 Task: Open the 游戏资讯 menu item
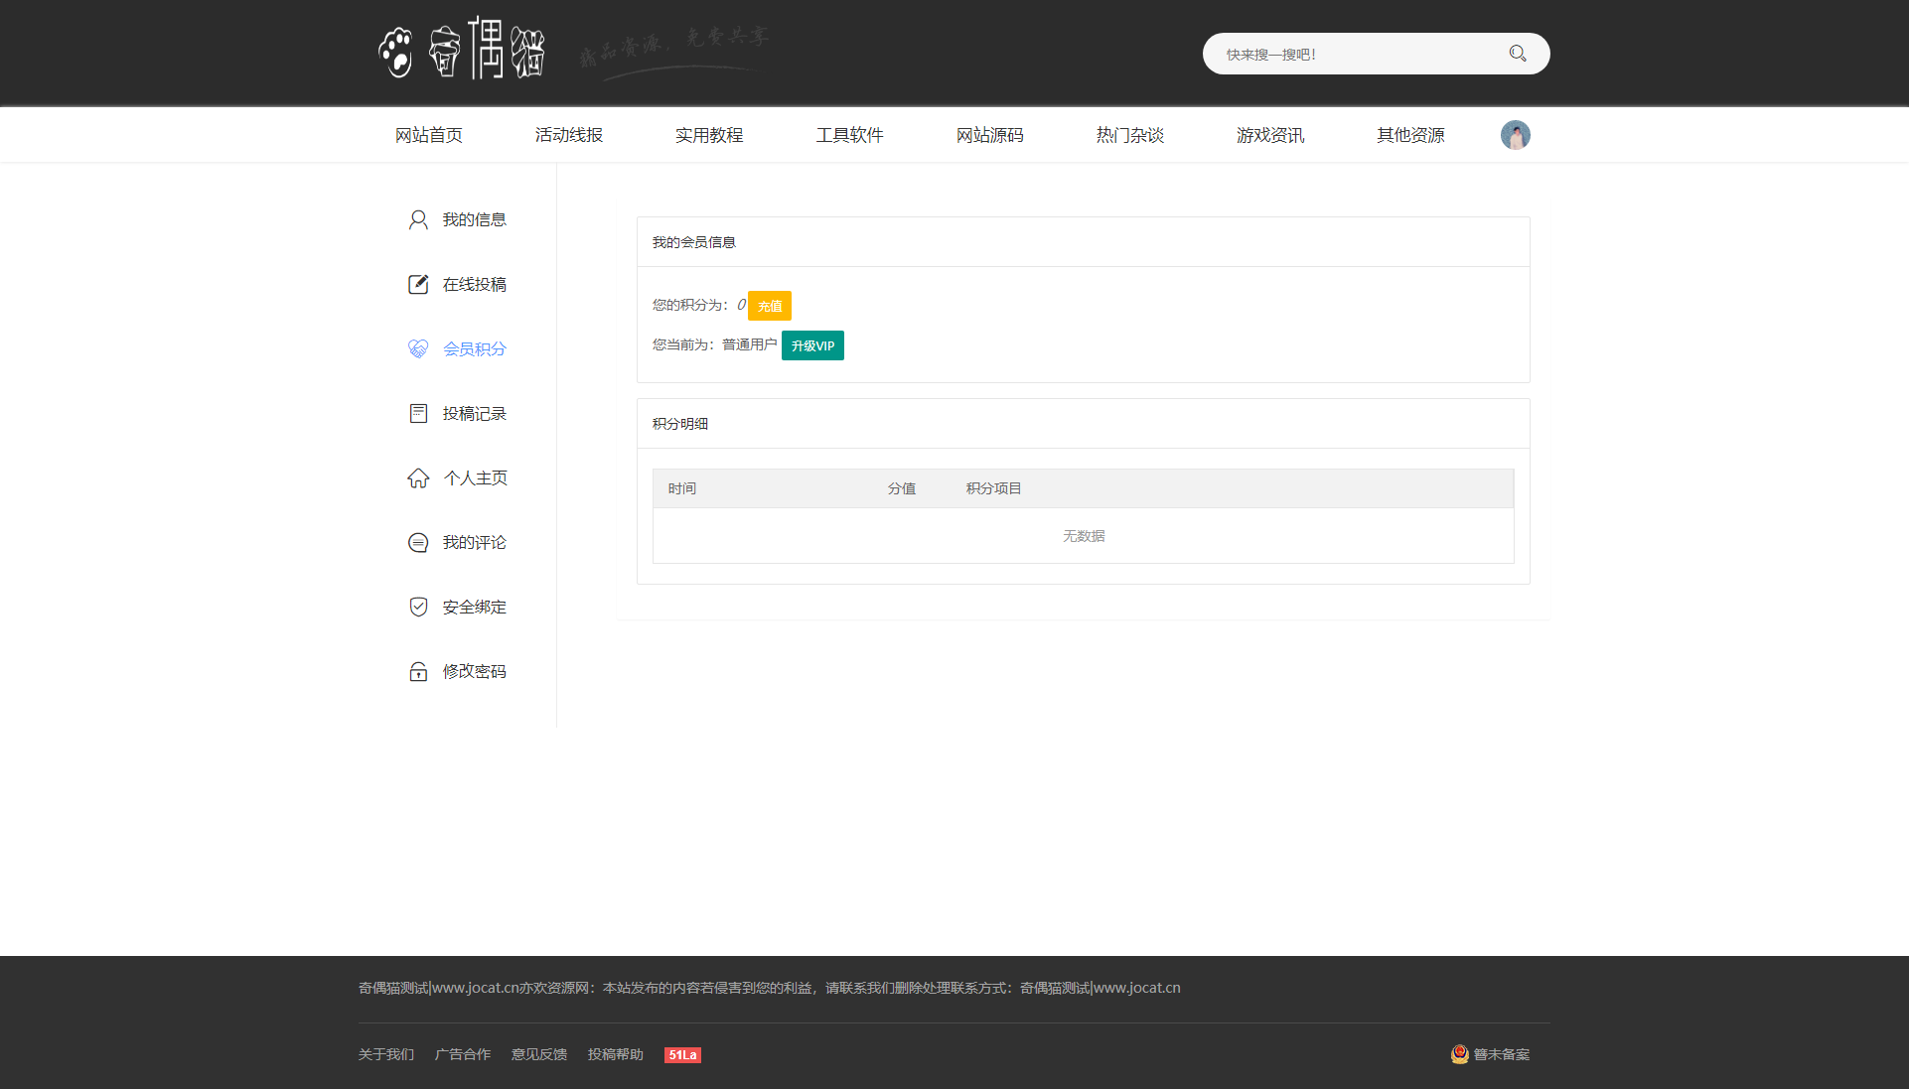[x=1269, y=135]
